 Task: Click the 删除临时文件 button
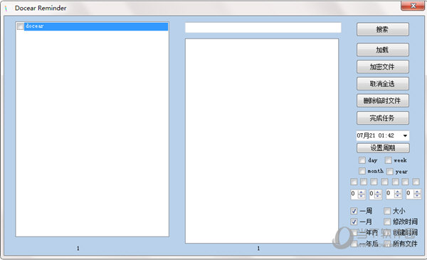pyautogui.click(x=383, y=100)
